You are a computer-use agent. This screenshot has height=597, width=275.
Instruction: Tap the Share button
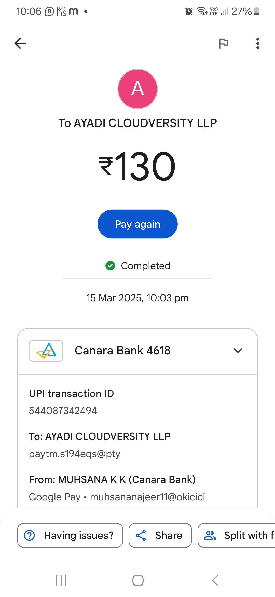pos(160,535)
